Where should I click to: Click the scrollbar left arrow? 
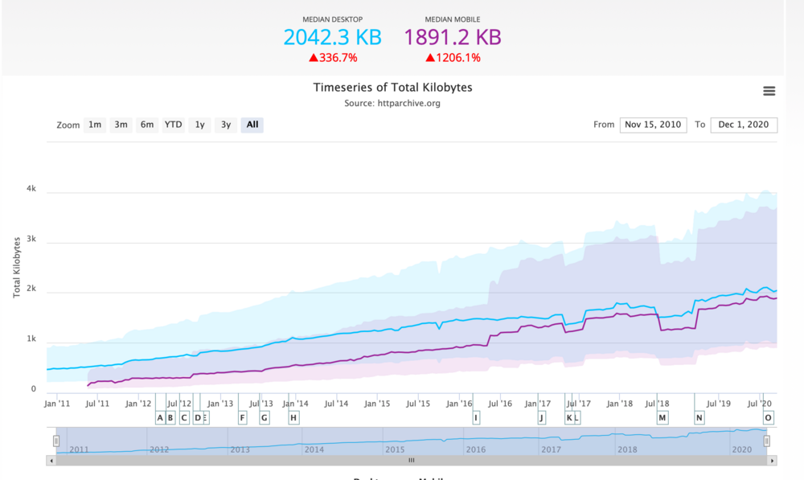click(51, 461)
